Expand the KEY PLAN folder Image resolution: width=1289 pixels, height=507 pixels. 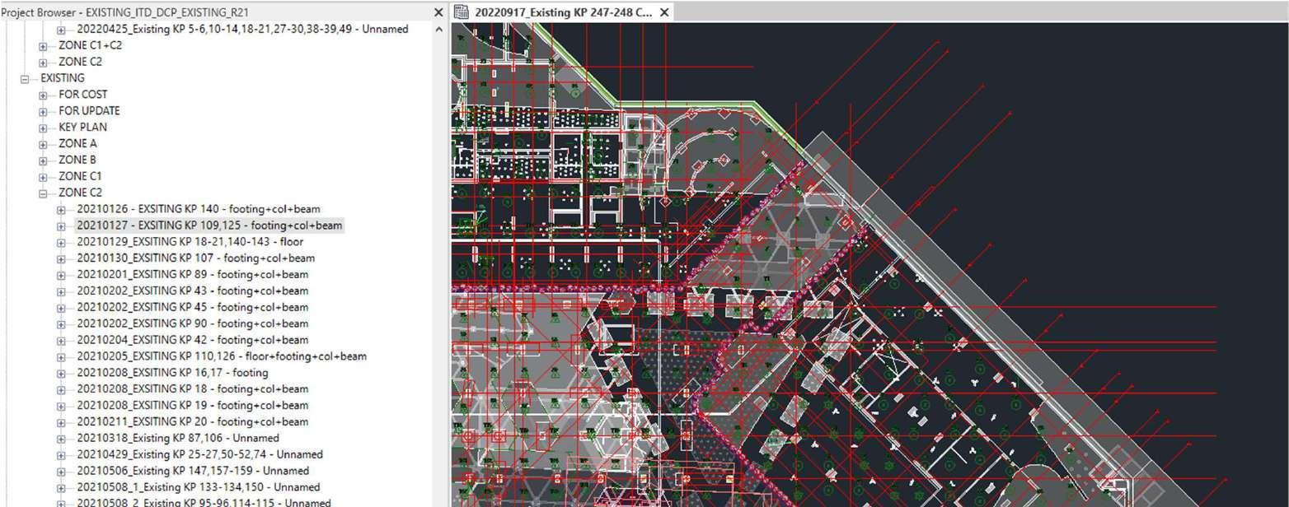pyautogui.click(x=43, y=128)
